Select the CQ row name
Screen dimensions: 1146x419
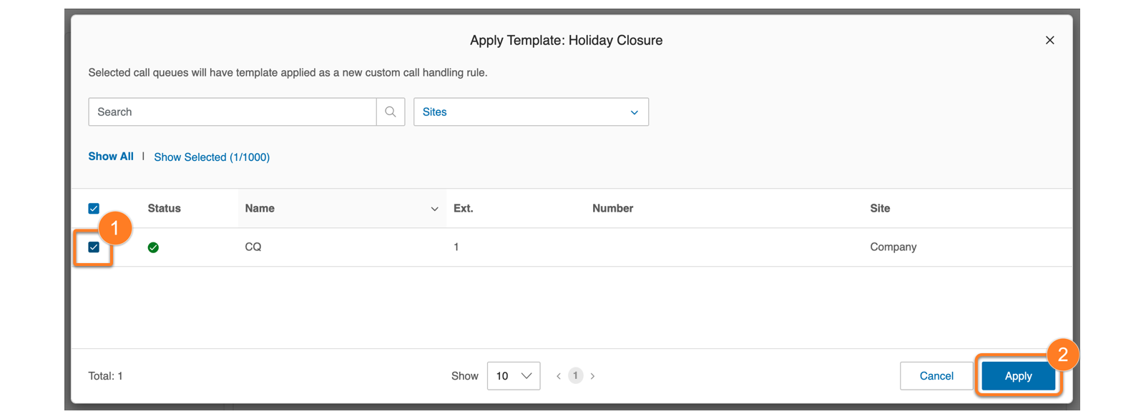253,247
